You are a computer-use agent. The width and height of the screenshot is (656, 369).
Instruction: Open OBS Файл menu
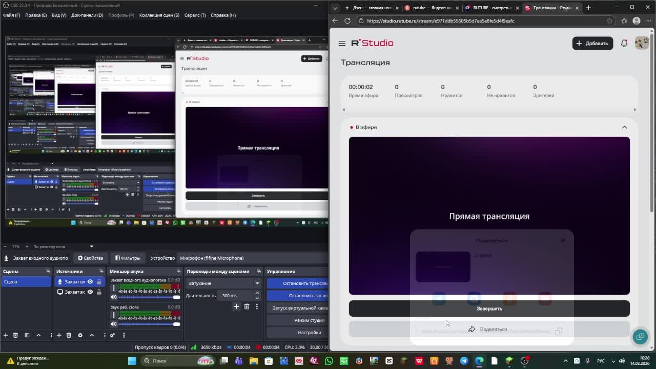point(11,15)
